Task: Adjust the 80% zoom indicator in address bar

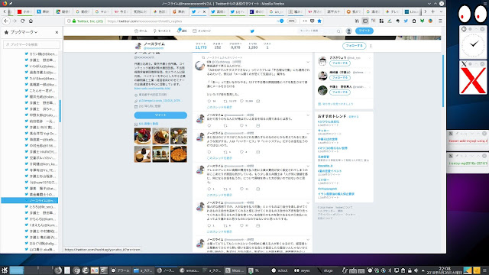Action: [x=291, y=21]
